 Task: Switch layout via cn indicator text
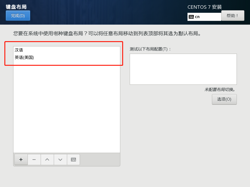coord(197,17)
